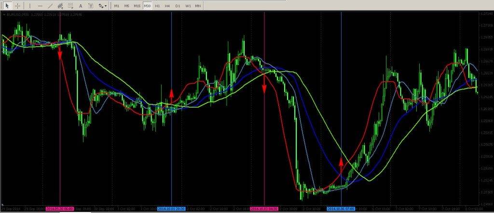Select the Fibonacci Retracement tool
Image resolution: width=494 pixels, height=213 pixels.
[70, 6]
